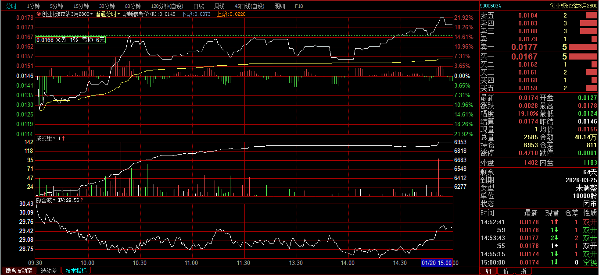Click the 买四 price 0.0160
Viewport: 599px width, 275px height.
(528, 80)
